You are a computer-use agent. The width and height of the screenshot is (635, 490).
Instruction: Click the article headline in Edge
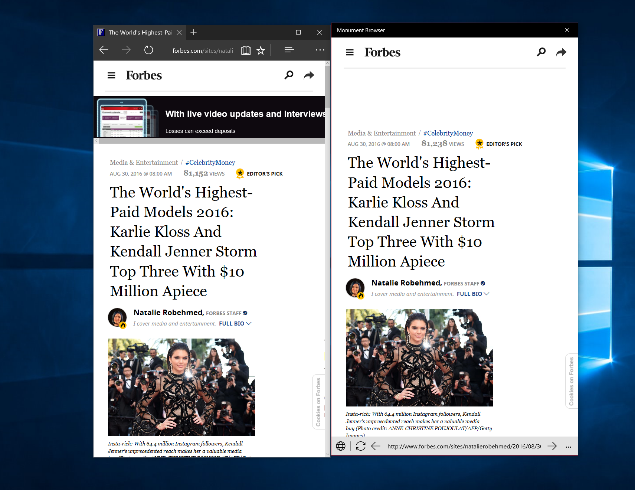(183, 242)
